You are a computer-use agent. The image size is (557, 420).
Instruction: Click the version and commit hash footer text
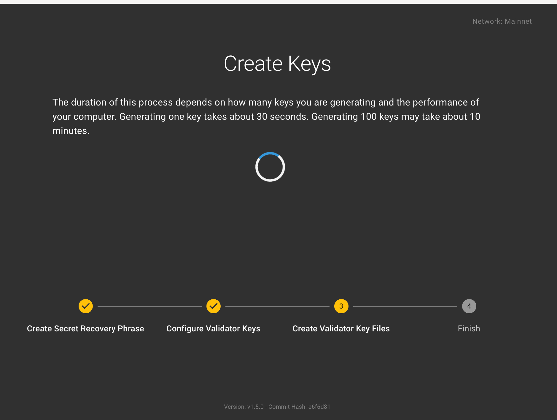pos(277,407)
